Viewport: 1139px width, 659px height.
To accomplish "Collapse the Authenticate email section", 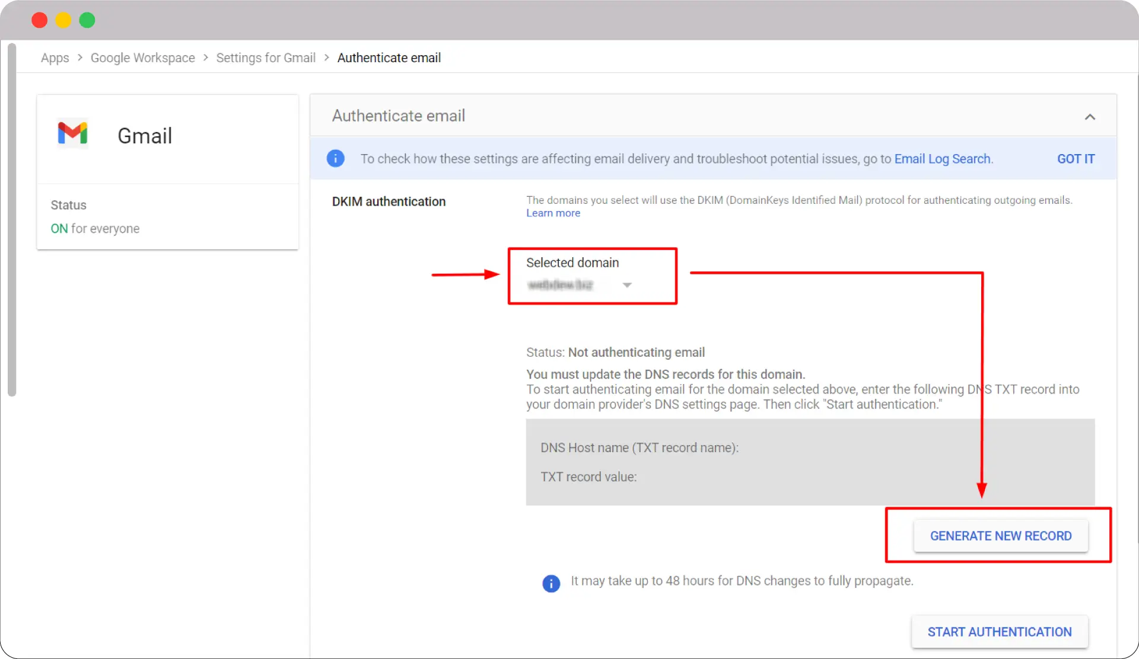I will [1090, 116].
